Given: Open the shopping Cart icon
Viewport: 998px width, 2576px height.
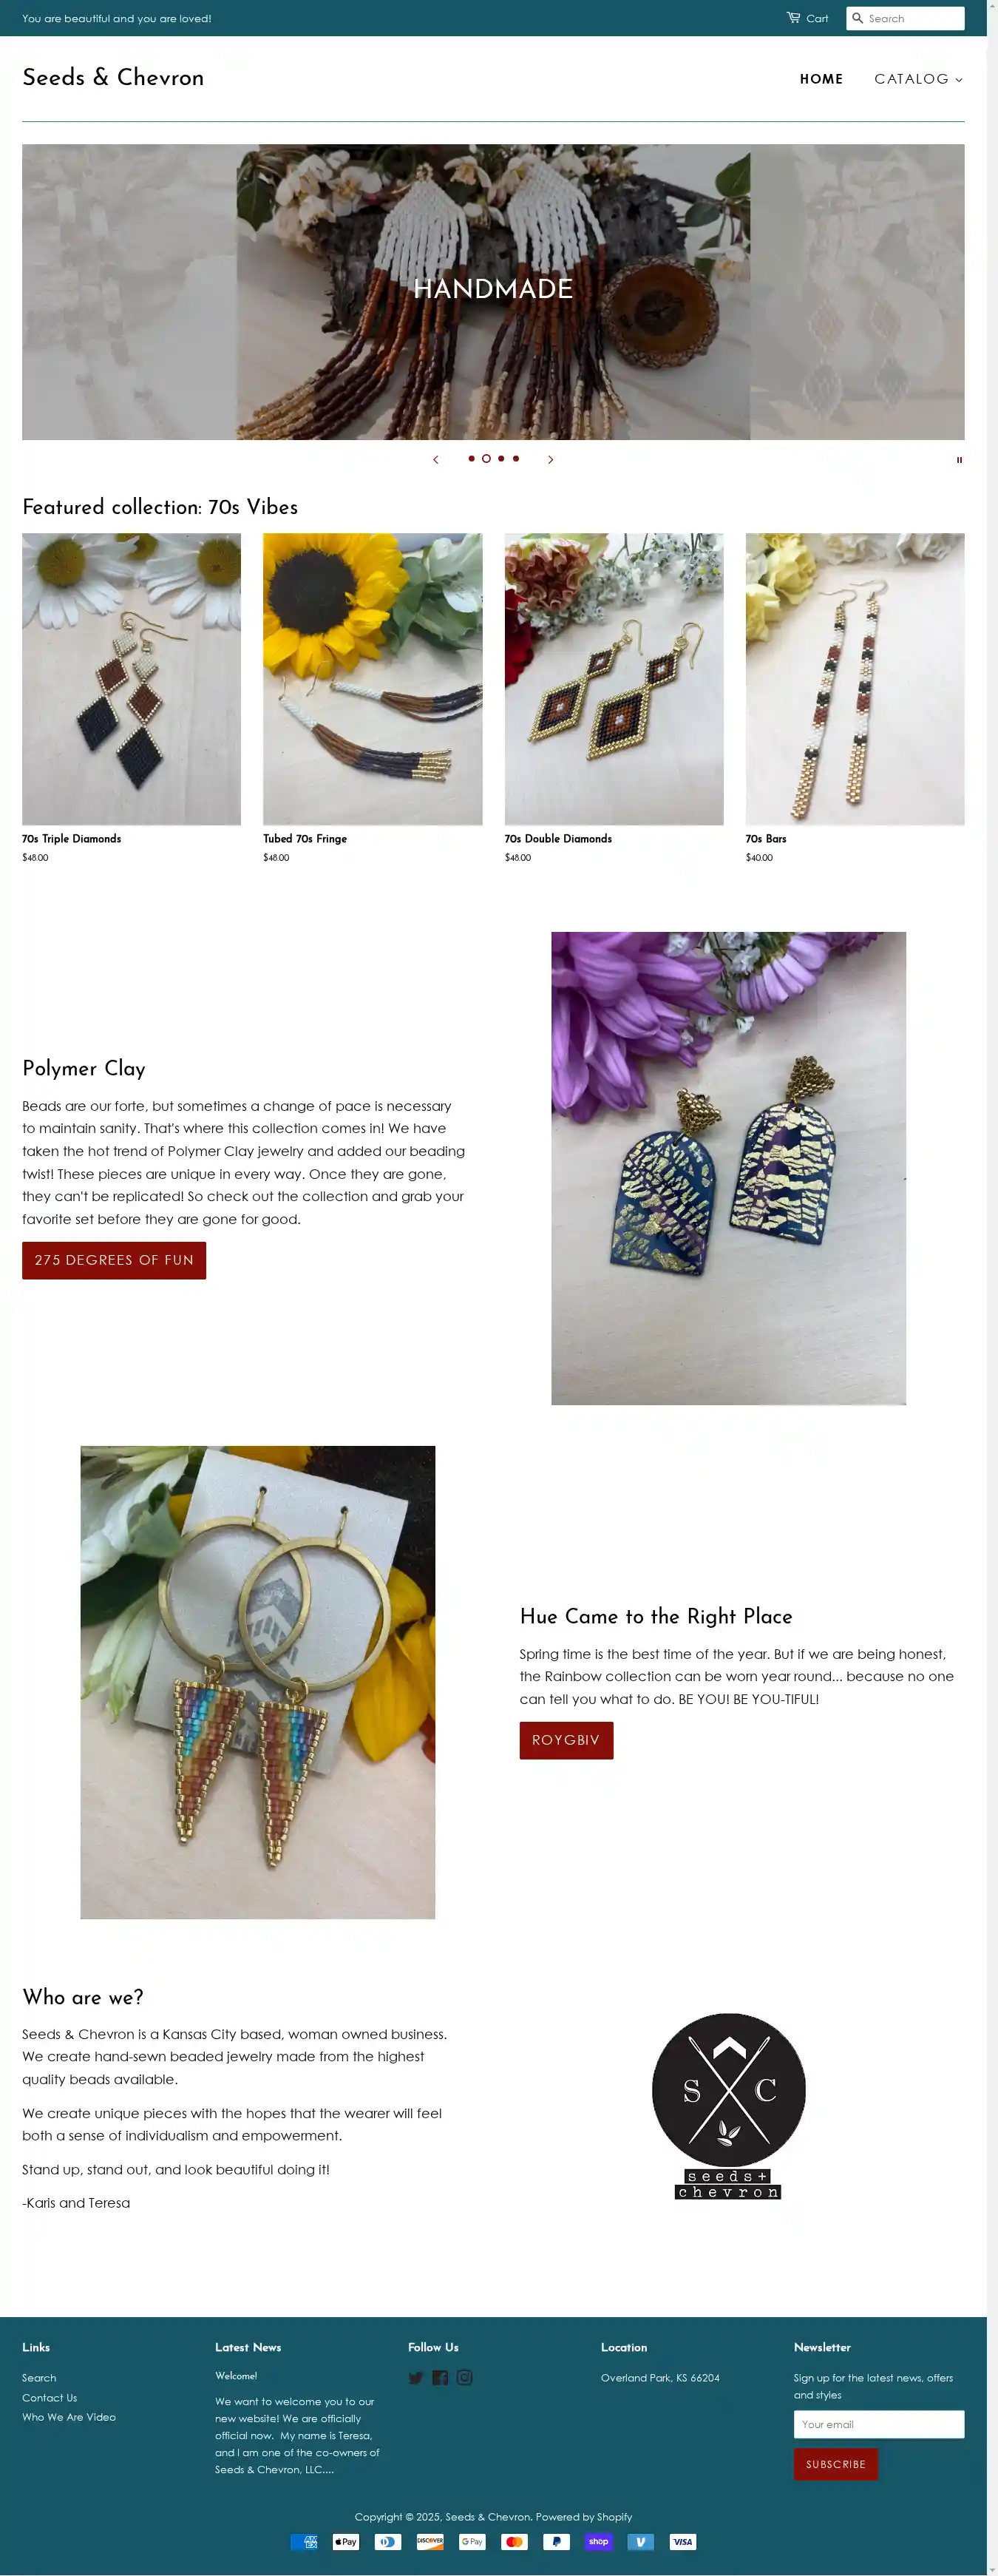Looking at the screenshot, I should 793,18.
